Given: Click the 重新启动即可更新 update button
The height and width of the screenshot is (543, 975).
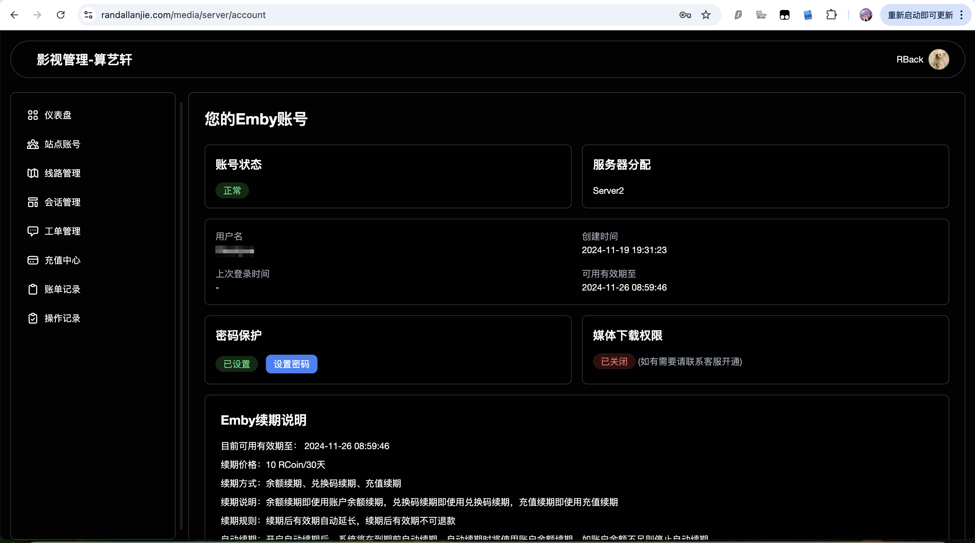Looking at the screenshot, I should point(920,15).
